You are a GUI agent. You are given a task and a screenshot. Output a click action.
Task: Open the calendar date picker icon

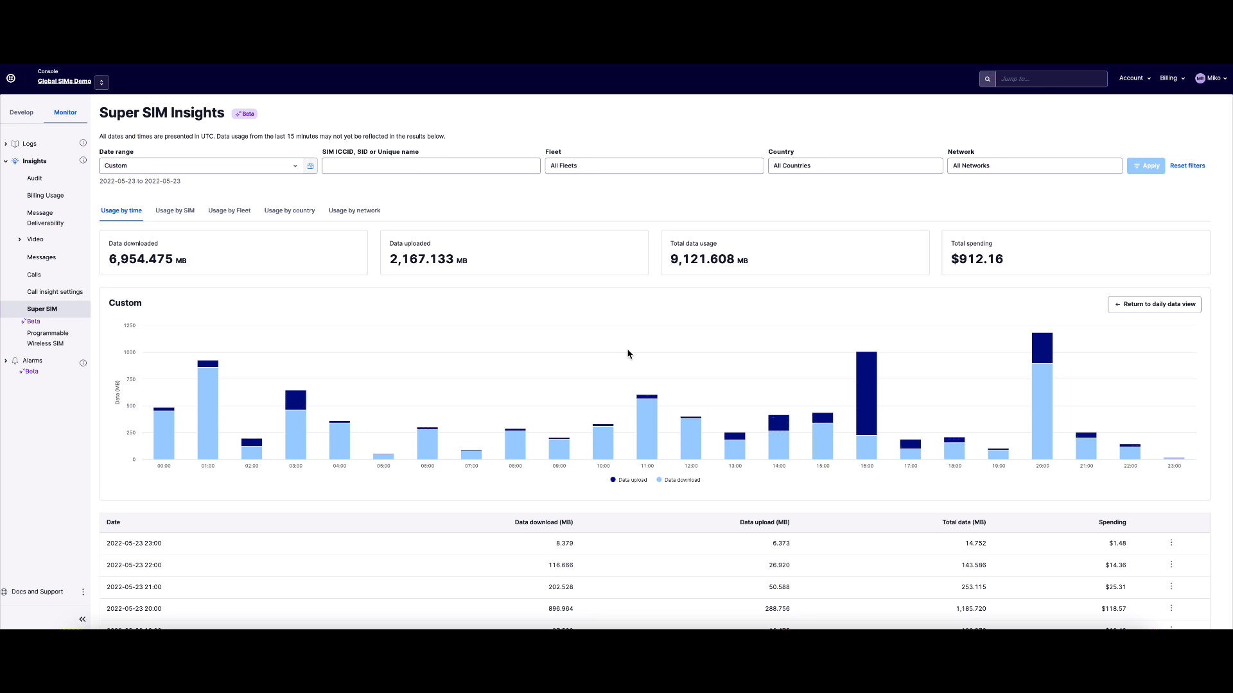pyautogui.click(x=310, y=166)
